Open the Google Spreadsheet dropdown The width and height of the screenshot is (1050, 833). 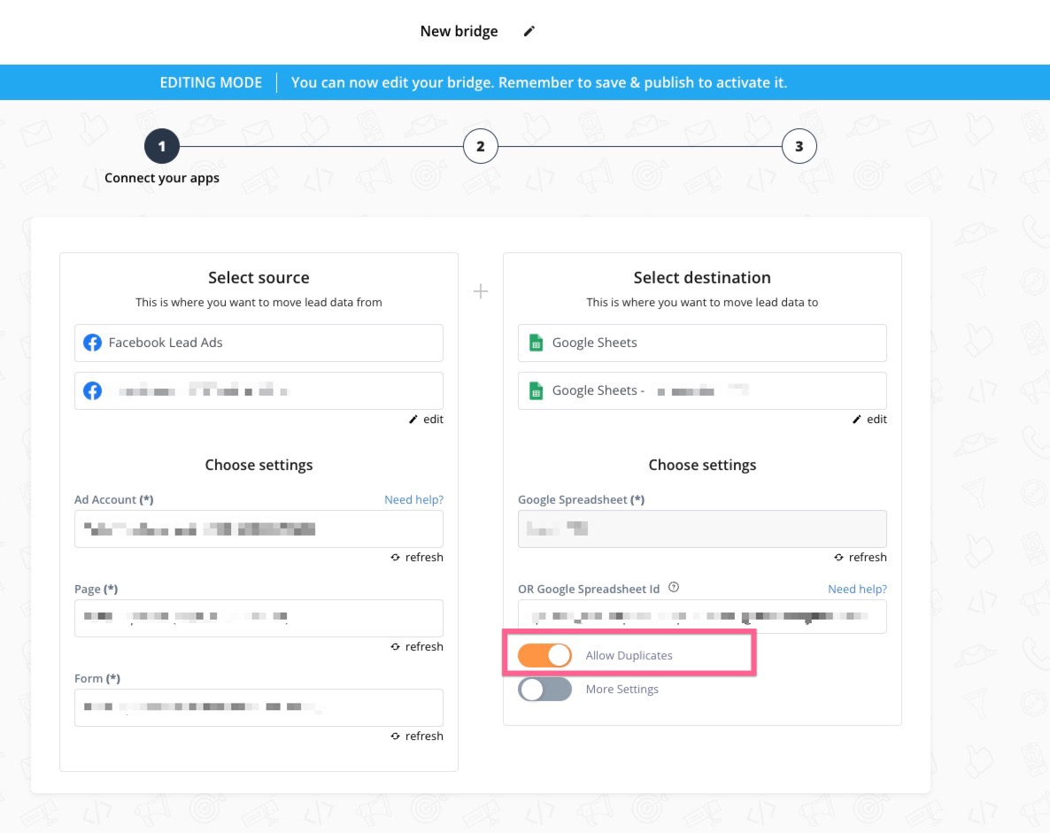click(702, 529)
